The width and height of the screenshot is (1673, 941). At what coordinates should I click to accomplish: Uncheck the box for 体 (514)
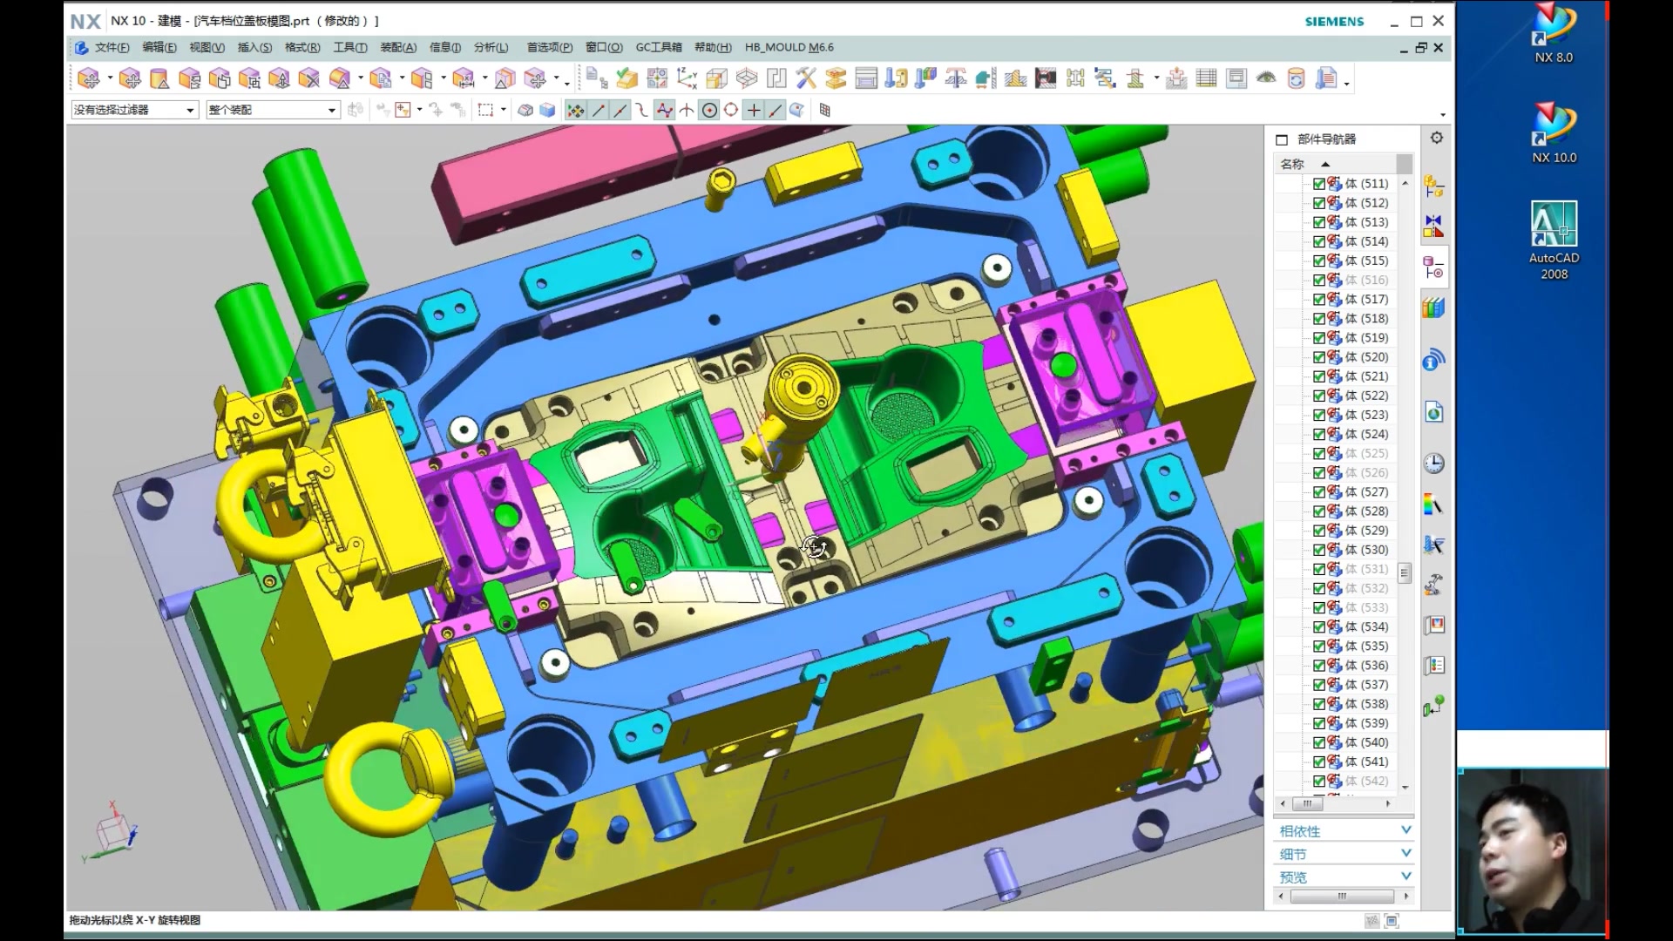pyautogui.click(x=1319, y=241)
